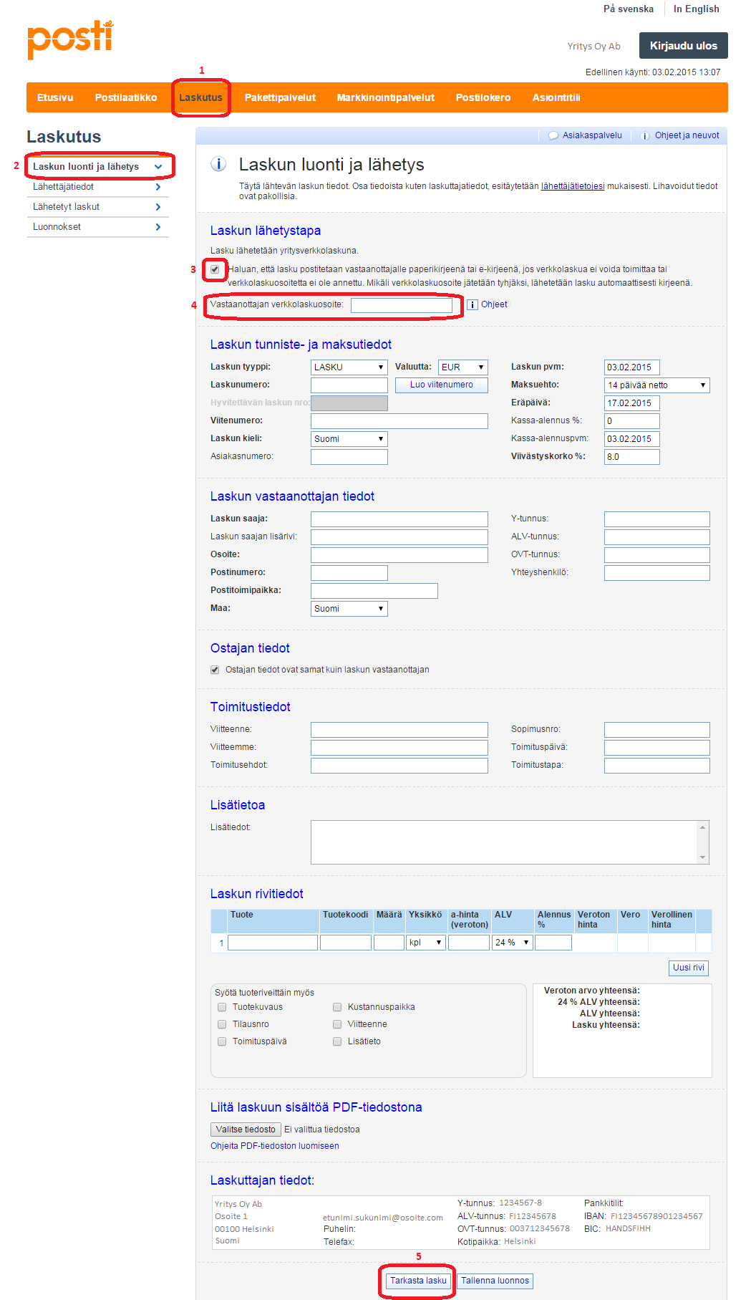Click the Tuote field in row 1
Image resolution: width=751 pixels, height=1300 pixels.
point(273,943)
